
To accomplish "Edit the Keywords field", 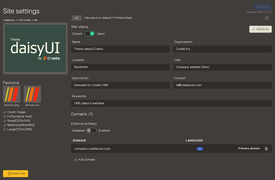I will pos(171,103).
